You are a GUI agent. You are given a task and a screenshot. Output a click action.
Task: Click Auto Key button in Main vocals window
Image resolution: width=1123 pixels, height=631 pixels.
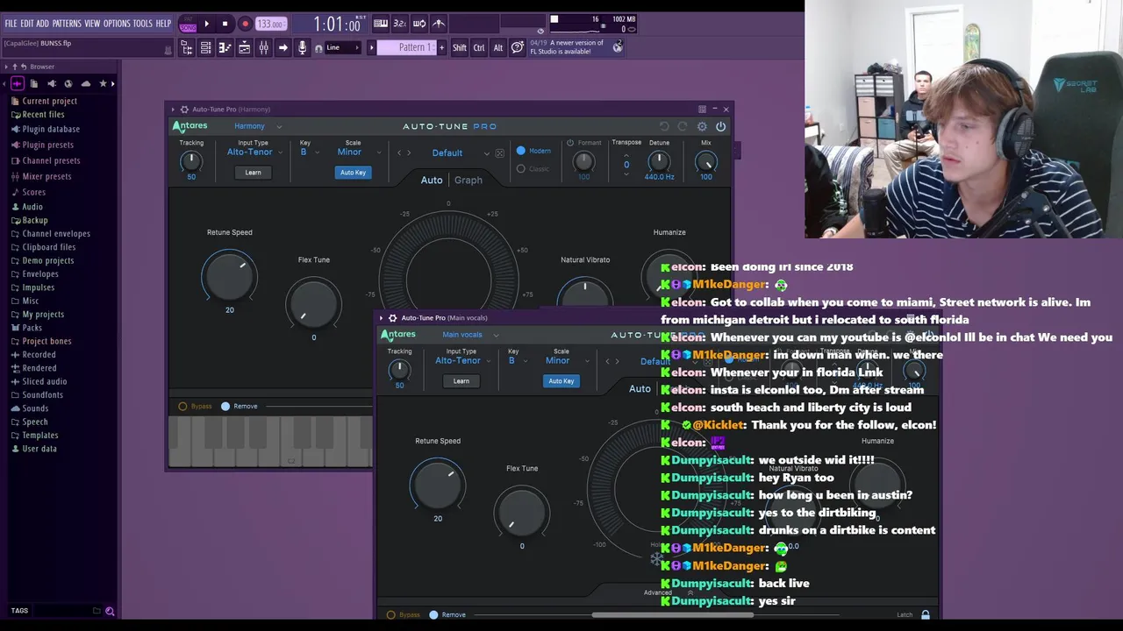click(x=561, y=381)
